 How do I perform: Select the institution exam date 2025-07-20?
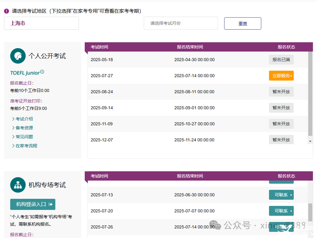tap(102, 211)
